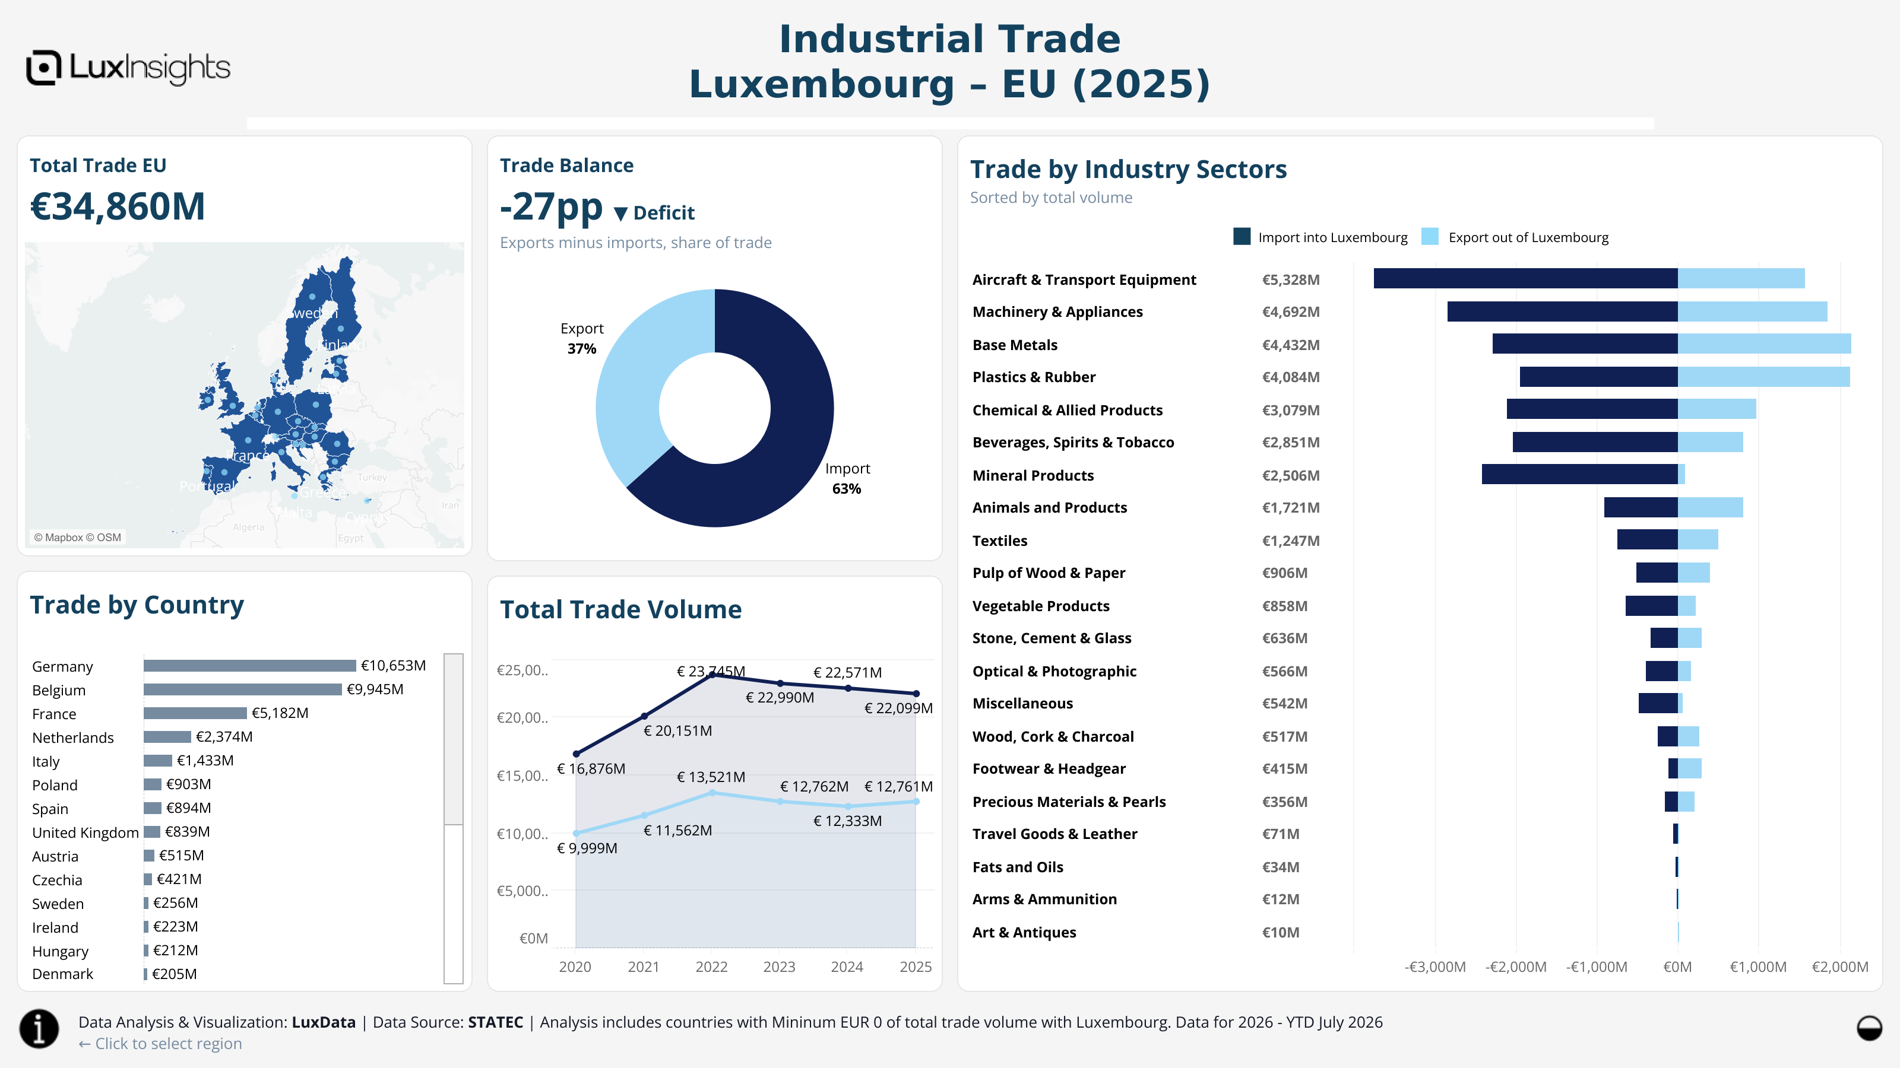1900x1068 pixels.
Task: Click the Optical & Photographic label
Action: tap(1054, 672)
